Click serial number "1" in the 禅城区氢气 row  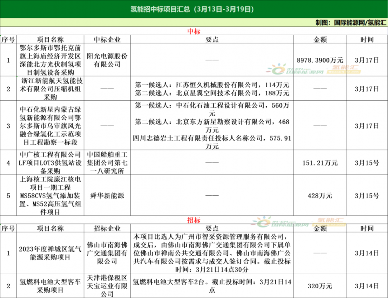point(9,253)
